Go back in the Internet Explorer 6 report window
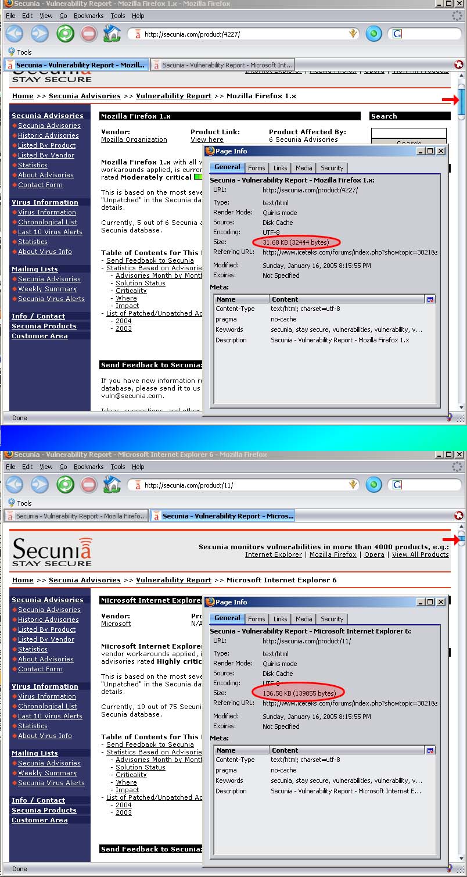Viewport: 467px width, 877px height. pos(14,484)
